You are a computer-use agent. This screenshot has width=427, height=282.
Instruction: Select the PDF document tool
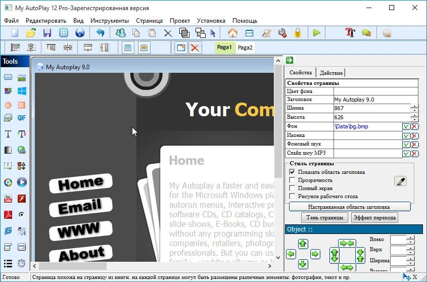8,214
